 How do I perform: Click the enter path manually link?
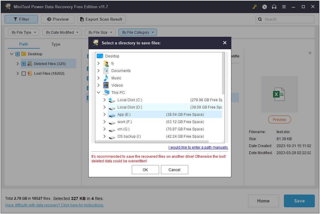198,147
